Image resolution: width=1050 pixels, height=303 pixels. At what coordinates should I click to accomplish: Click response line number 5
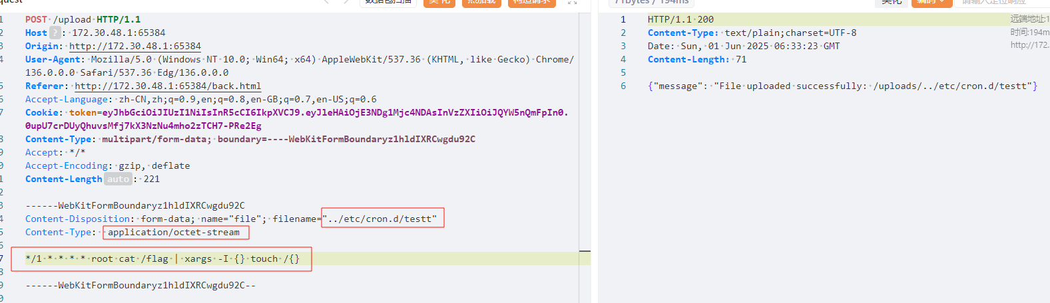tap(623, 72)
